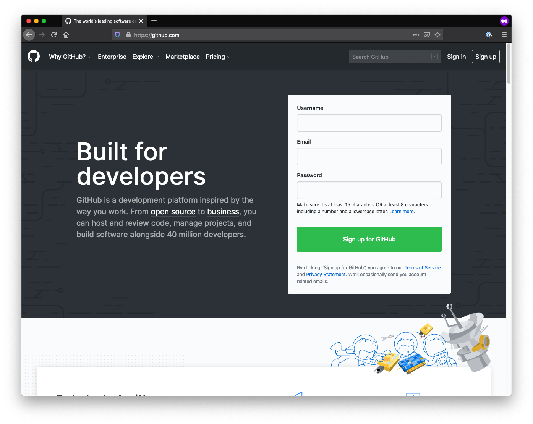Bookmark this page with the star icon

pos(437,35)
